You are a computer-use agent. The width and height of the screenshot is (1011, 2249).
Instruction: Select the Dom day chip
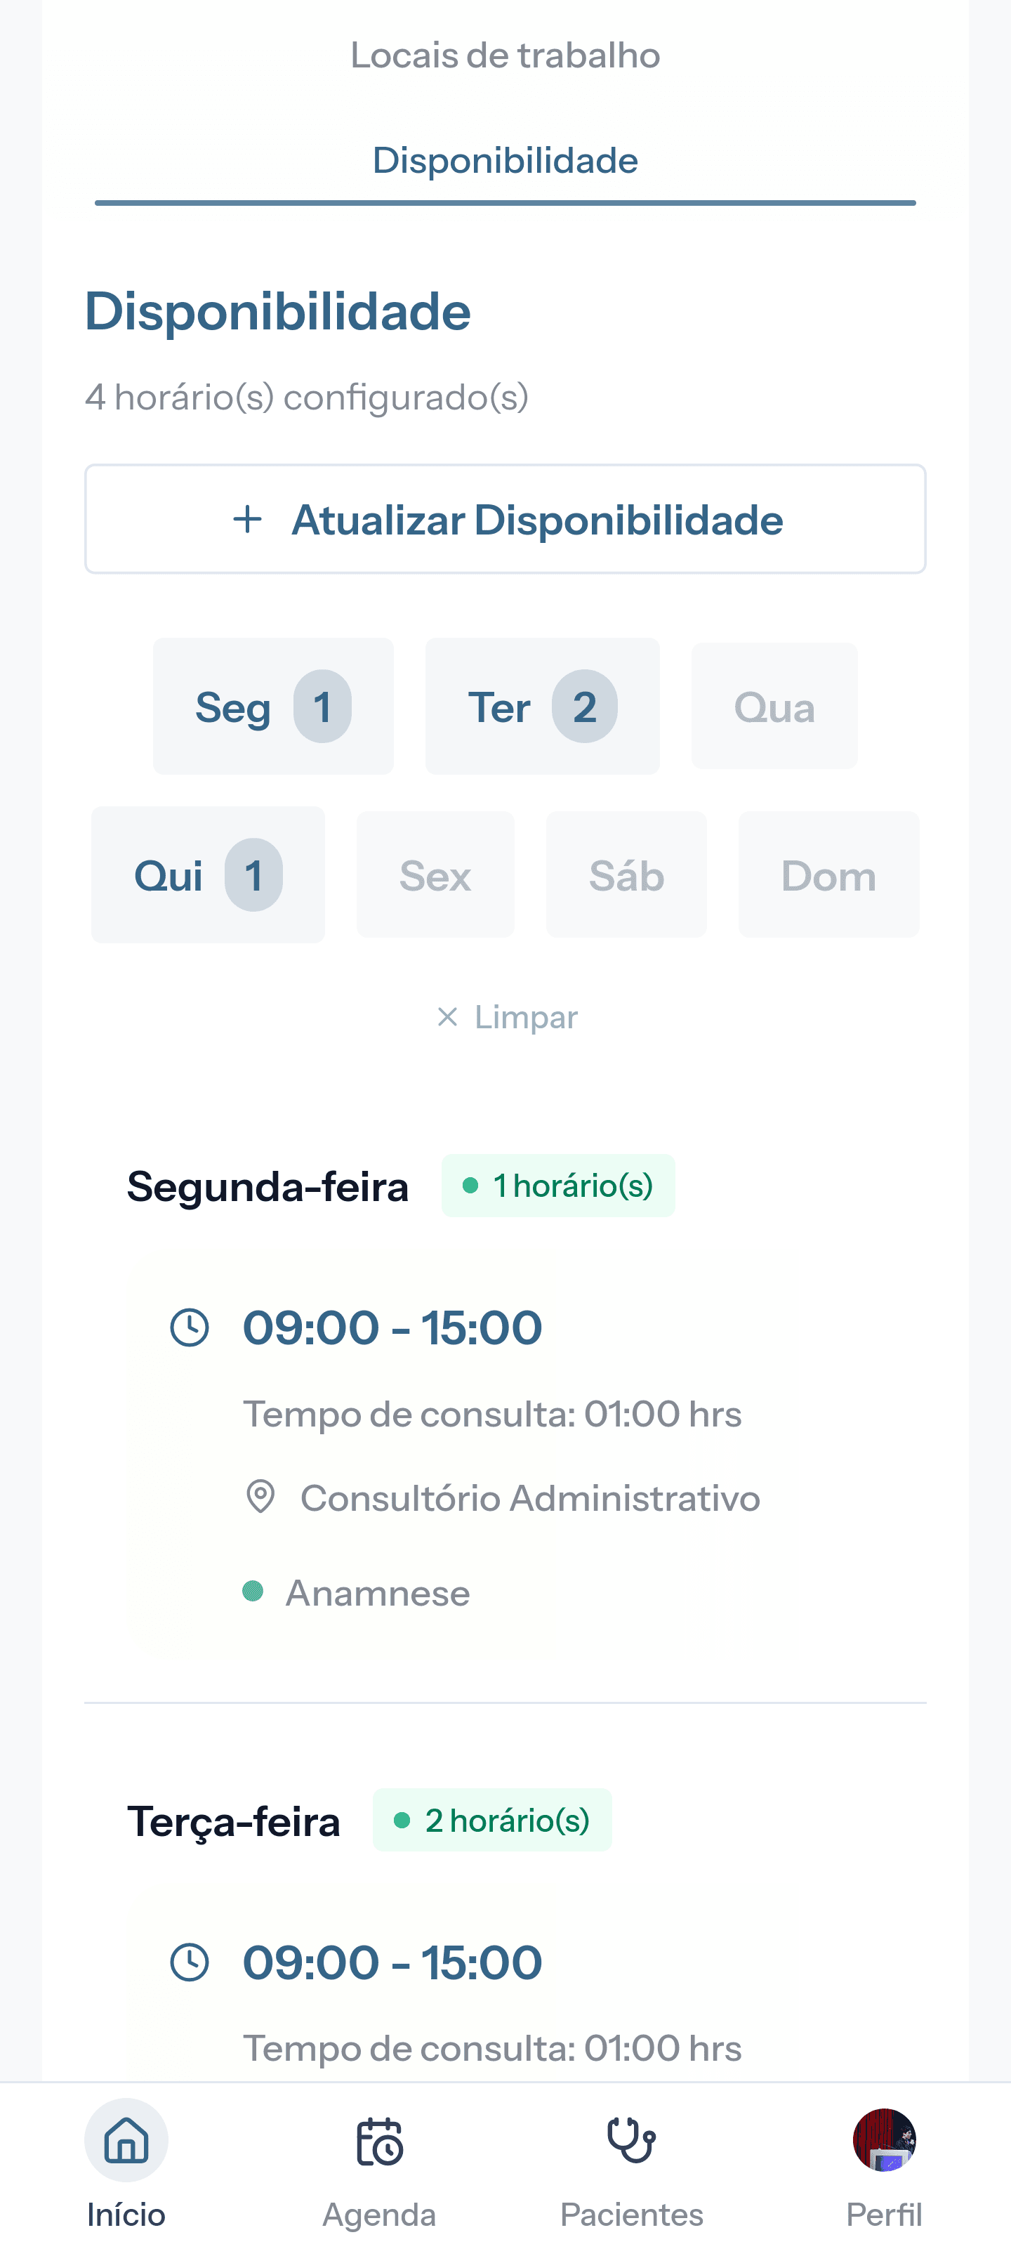[x=828, y=874]
